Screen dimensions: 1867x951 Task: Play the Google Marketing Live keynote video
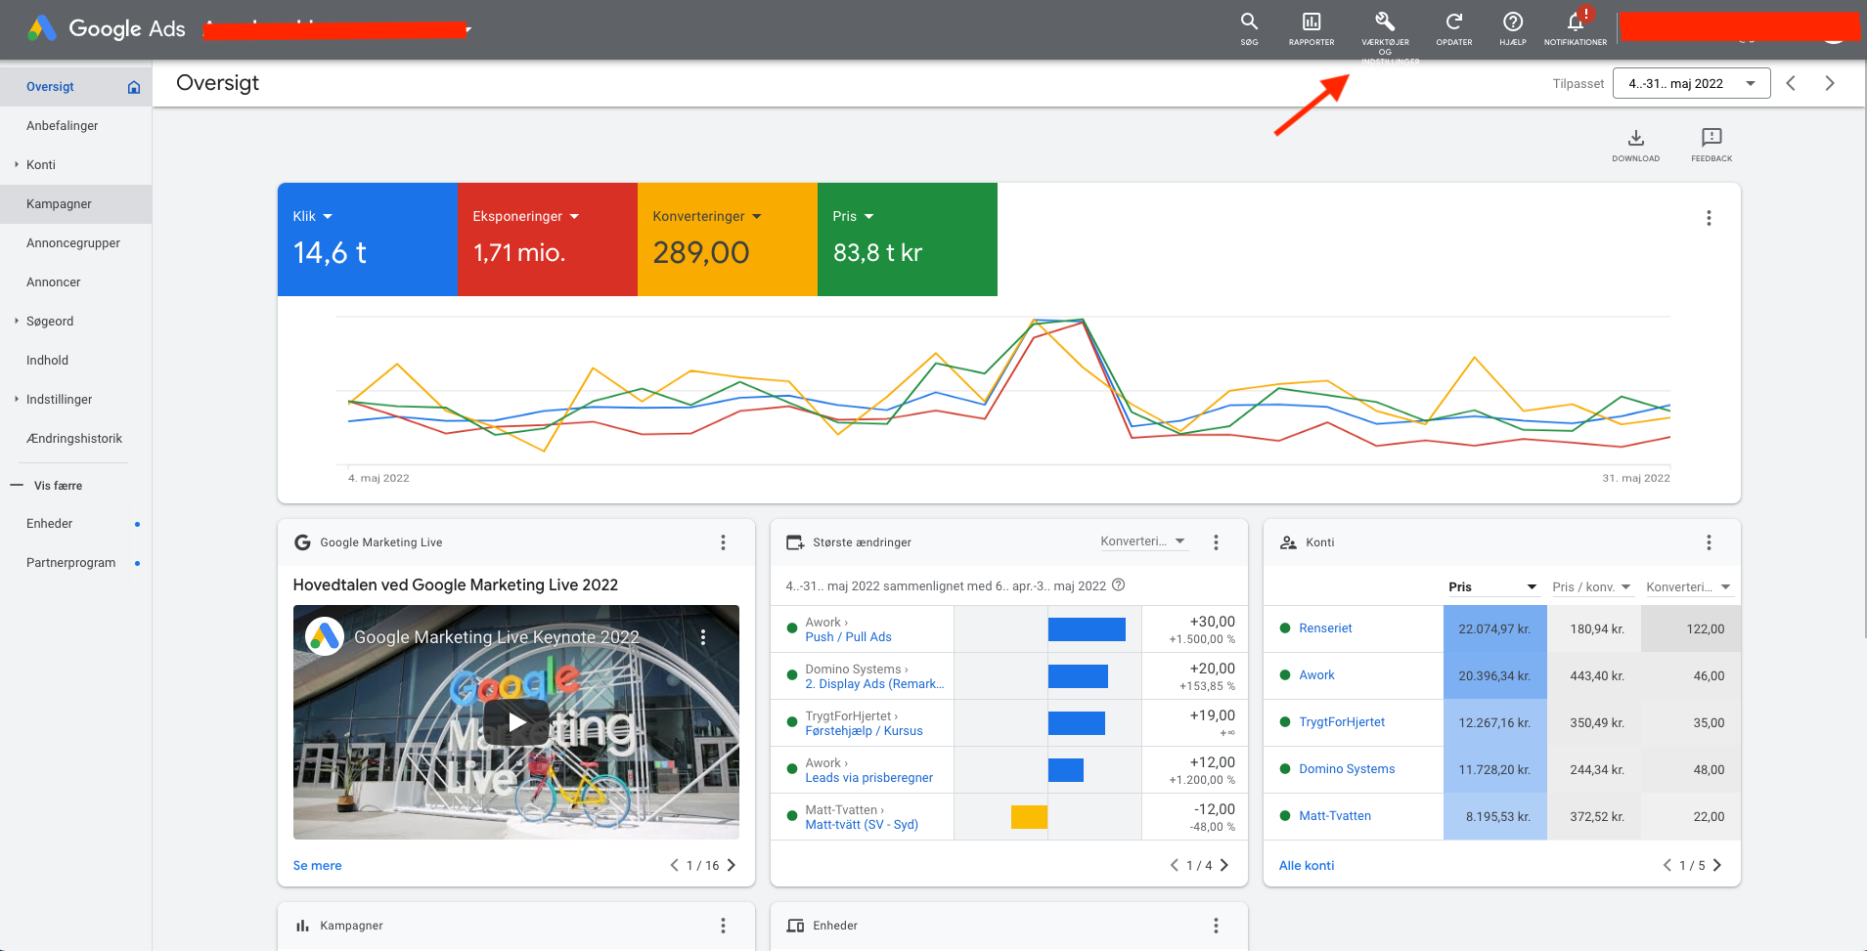[x=516, y=722]
